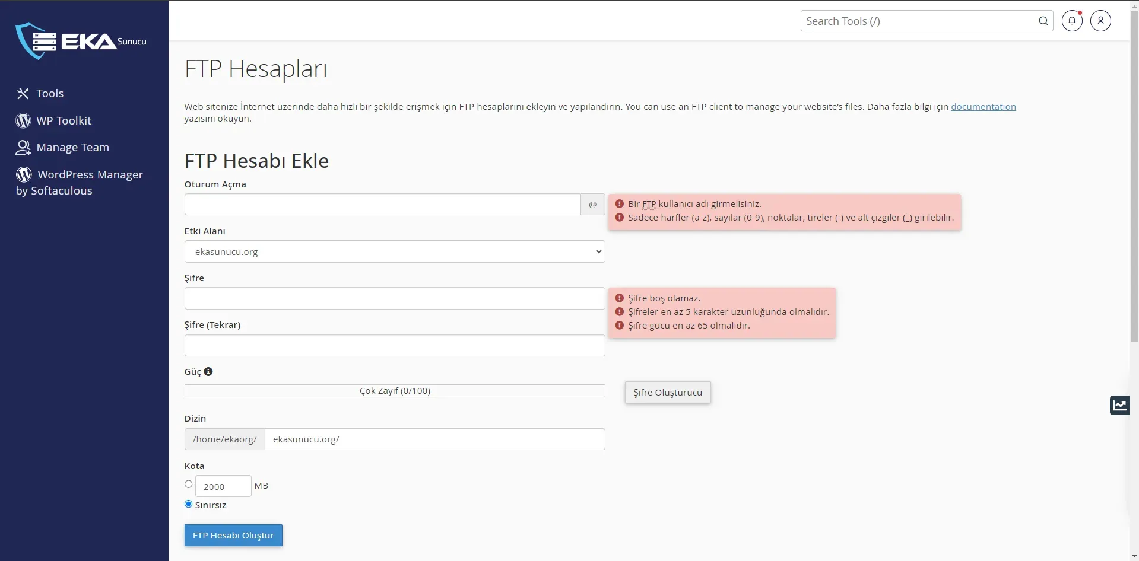Click the WordPress Manager by Softaculous icon
The width and height of the screenshot is (1139, 561).
[23, 174]
